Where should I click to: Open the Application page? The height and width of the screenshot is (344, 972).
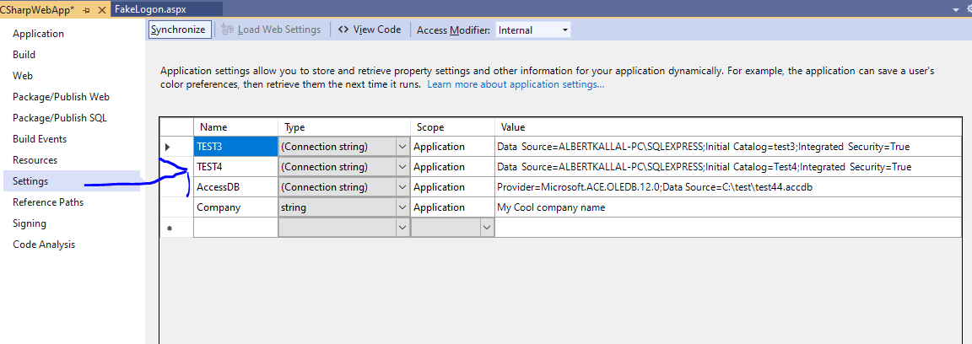(x=39, y=34)
